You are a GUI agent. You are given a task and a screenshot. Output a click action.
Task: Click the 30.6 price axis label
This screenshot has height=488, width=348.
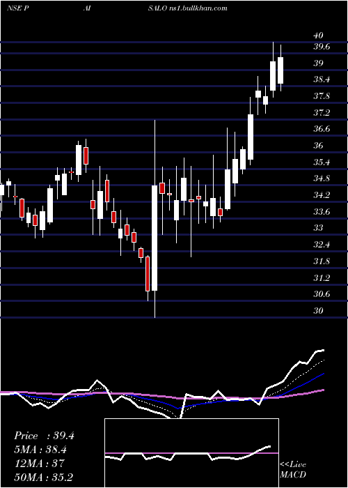coord(322,294)
